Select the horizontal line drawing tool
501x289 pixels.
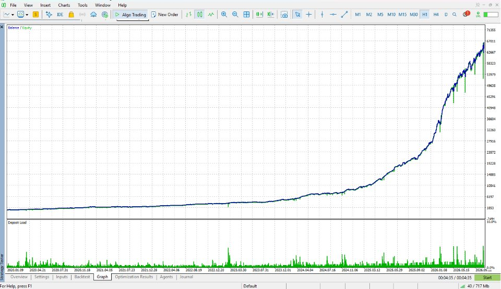(x=333, y=15)
